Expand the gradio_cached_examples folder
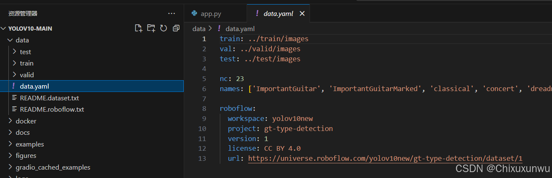The height and width of the screenshot is (178, 552). tap(10, 167)
